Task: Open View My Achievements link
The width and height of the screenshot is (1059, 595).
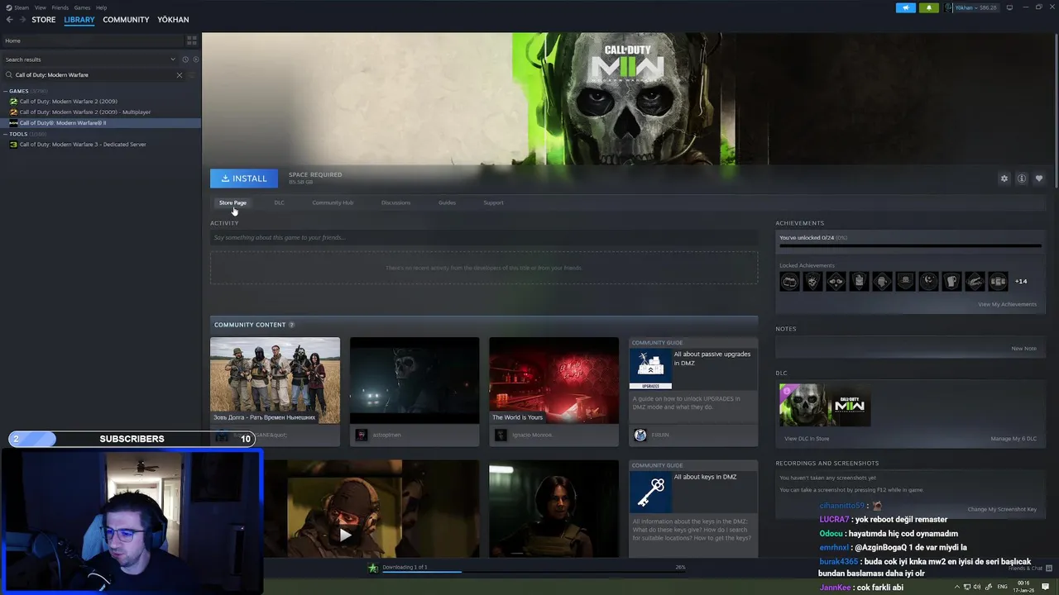Action: pyautogui.click(x=1007, y=304)
